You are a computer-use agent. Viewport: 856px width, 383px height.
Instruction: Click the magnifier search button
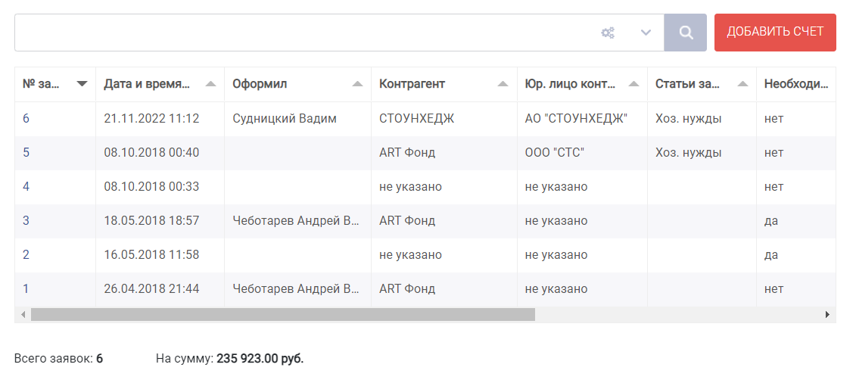pyautogui.click(x=685, y=33)
